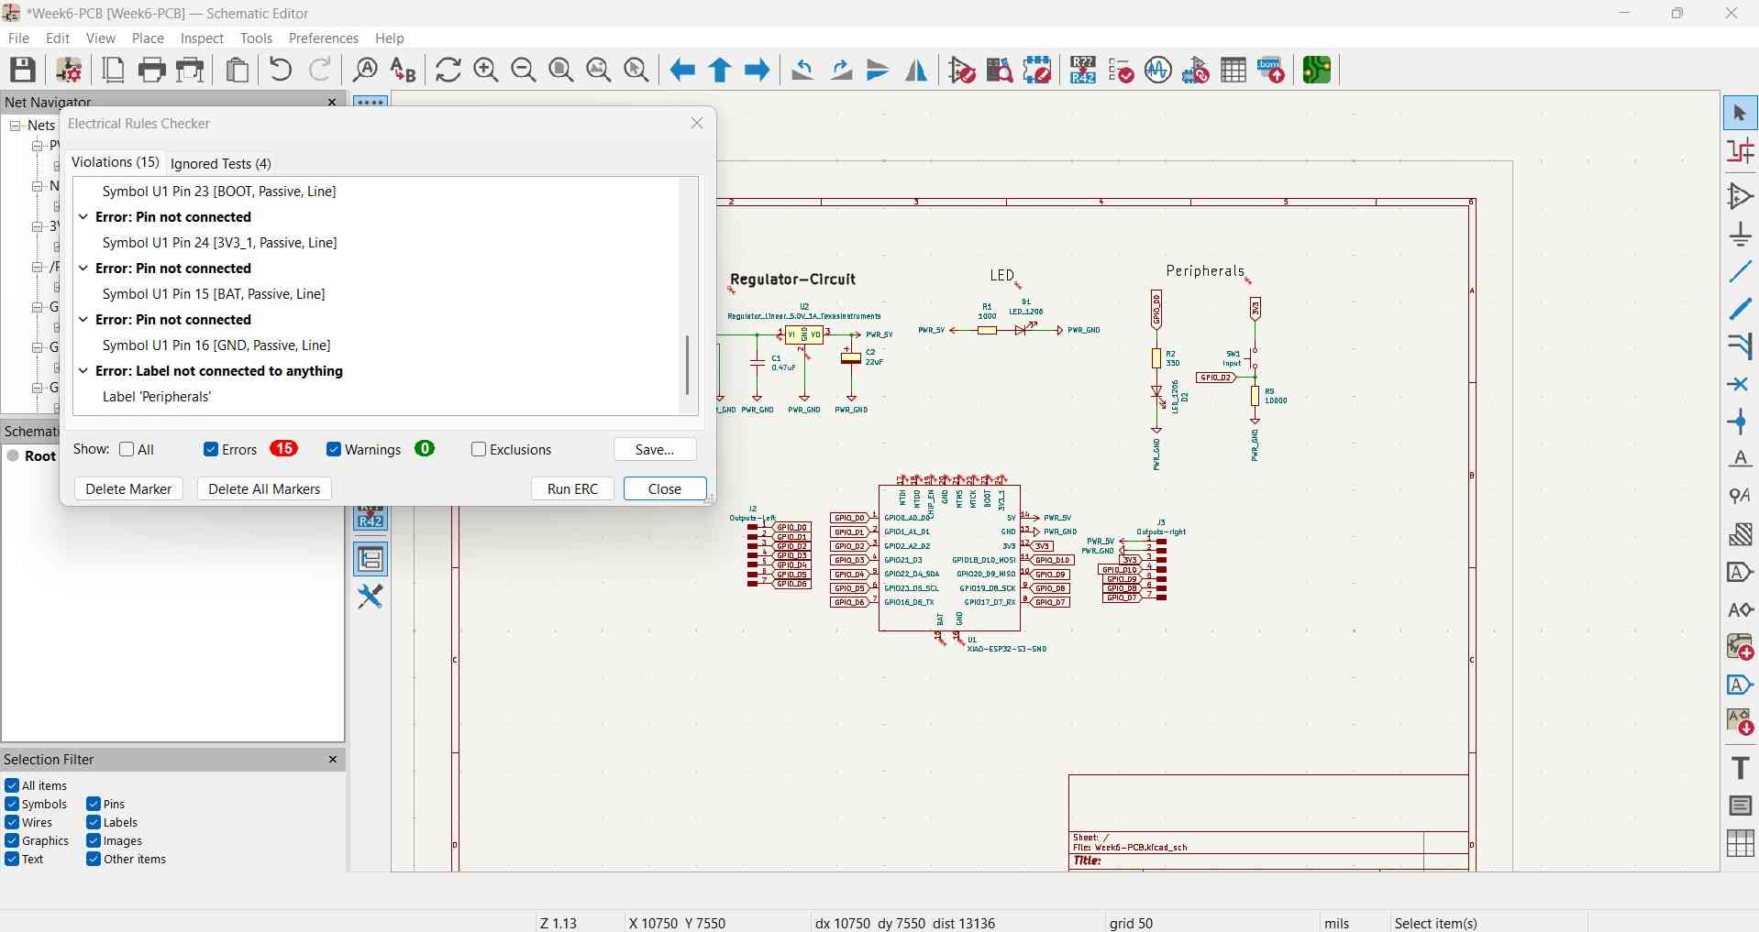
Task: Click the Delete All Markers button
Action: click(264, 489)
